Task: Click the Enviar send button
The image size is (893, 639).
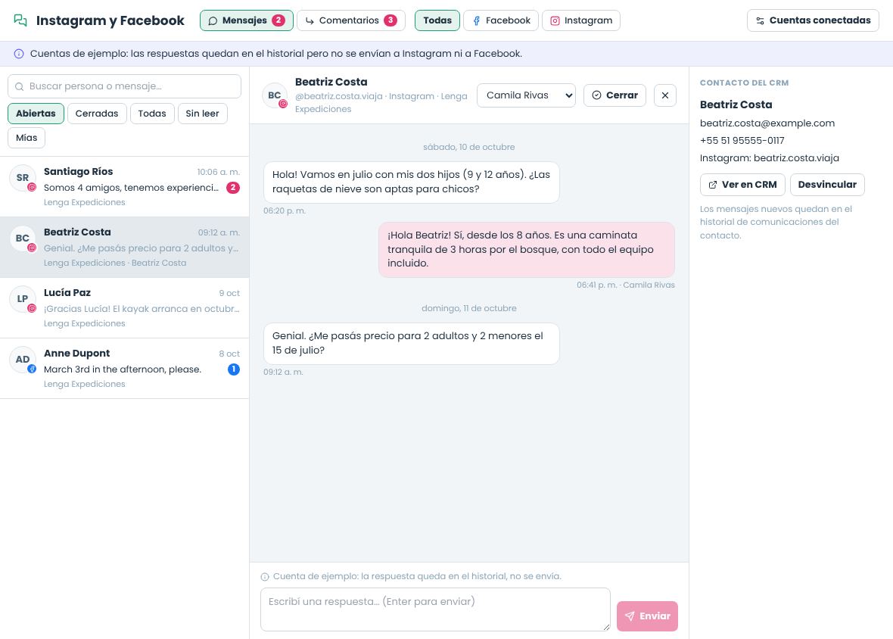Action: (647, 616)
